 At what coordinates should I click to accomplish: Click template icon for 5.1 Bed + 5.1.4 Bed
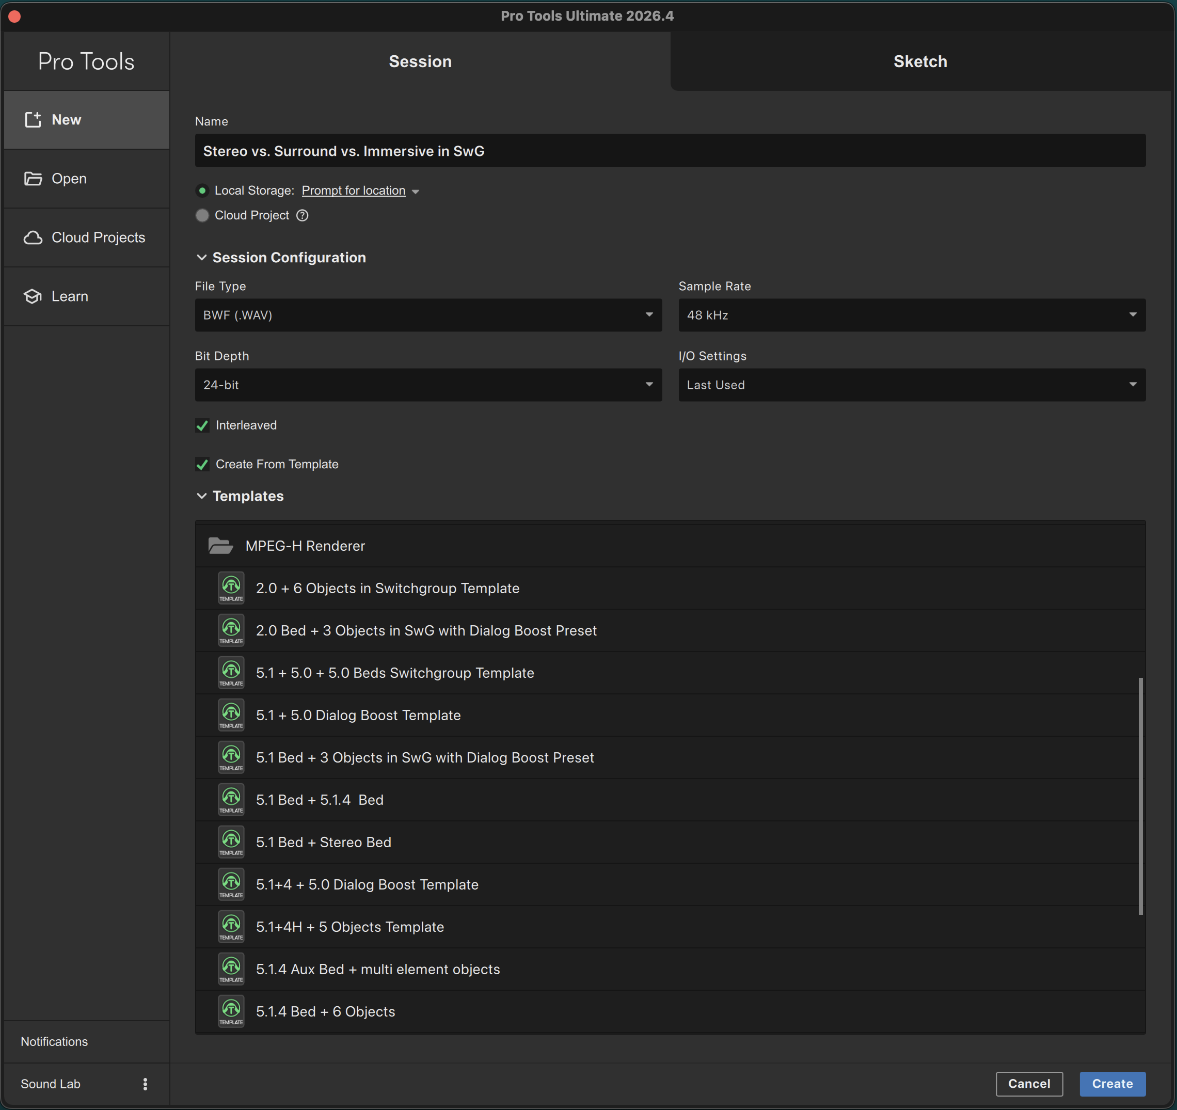231,800
